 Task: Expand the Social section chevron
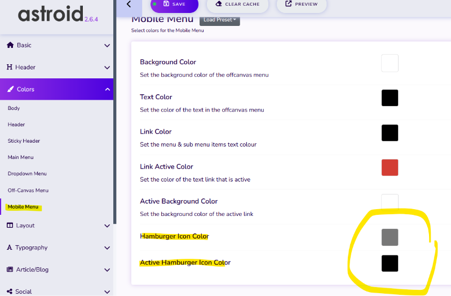click(107, 292)
